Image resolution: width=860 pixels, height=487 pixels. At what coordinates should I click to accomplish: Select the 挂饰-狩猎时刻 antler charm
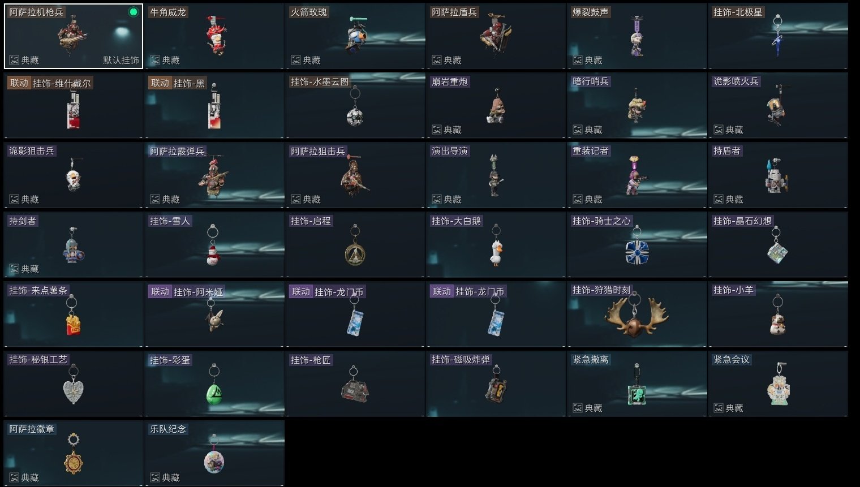[x=636, y=314]
